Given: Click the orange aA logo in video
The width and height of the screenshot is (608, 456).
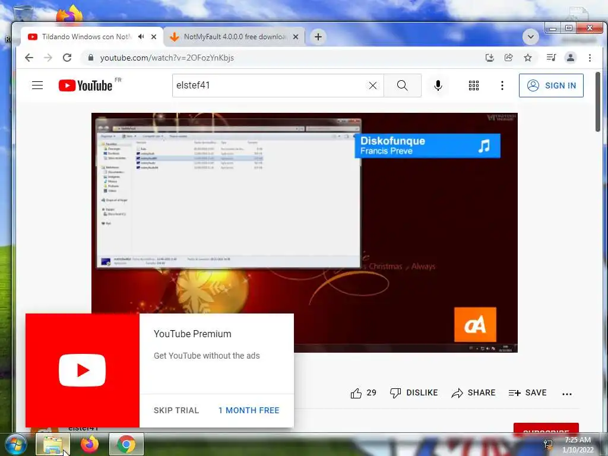Looking at the screenshot, I should (475, 325).
